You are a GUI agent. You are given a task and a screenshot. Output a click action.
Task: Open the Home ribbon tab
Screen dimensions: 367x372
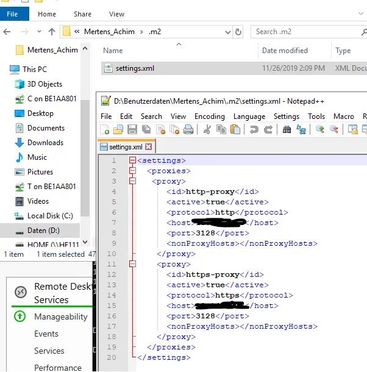point(47,14)
